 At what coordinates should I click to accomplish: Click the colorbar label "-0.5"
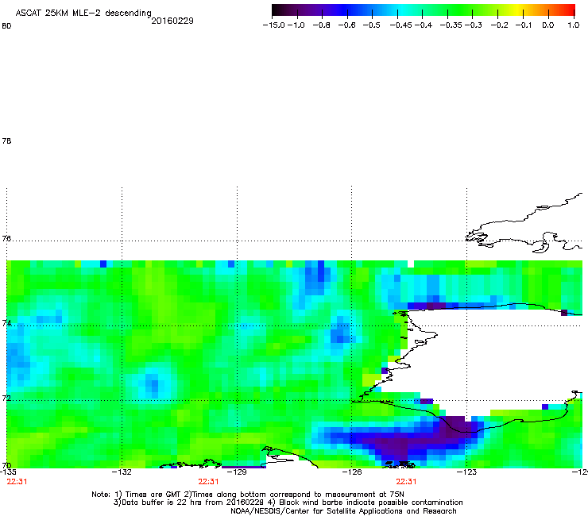click(371, 25)
